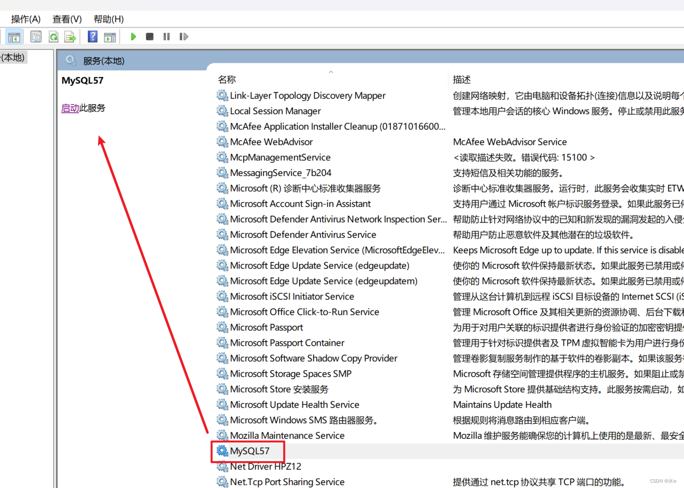Click gear icon of Mozilla Maintenance Service
The image size is (684, 488).
pyautogui.click(x=222, y=436)
